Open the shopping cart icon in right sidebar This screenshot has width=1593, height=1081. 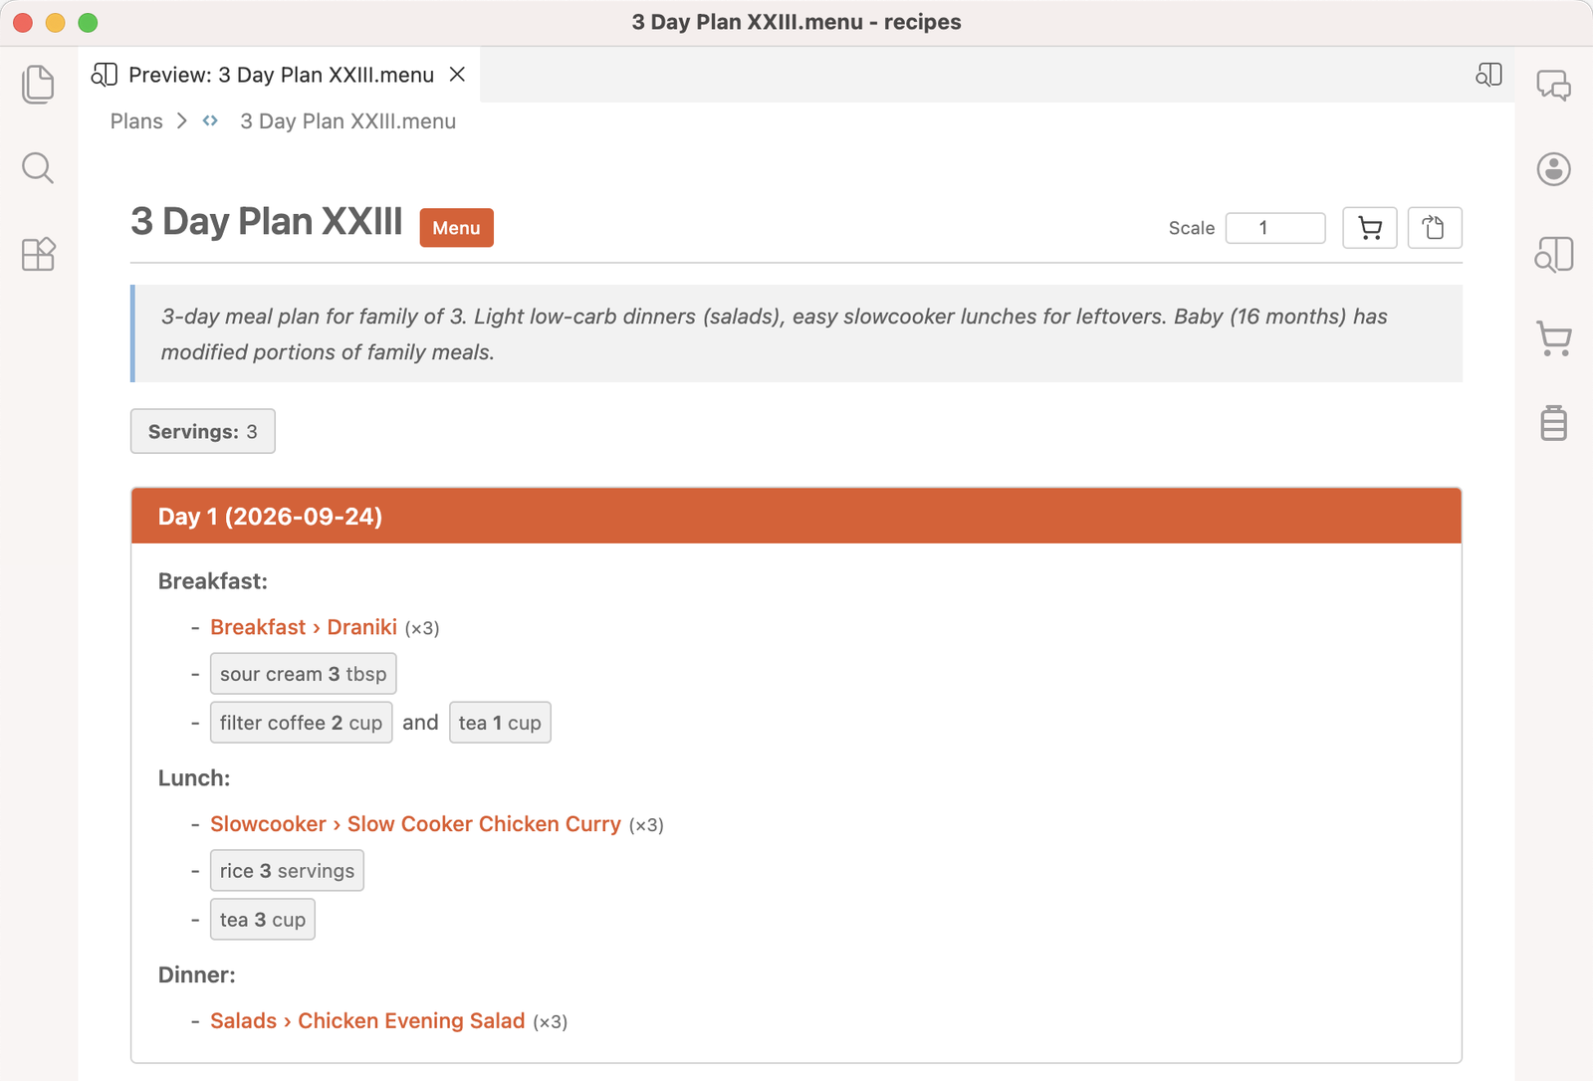click(x=1553, y=338)
